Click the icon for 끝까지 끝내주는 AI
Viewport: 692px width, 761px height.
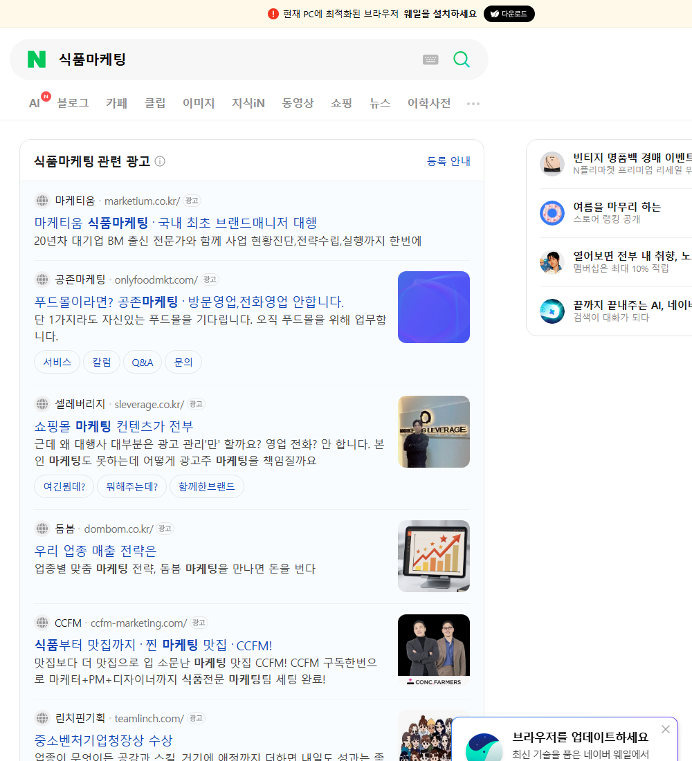tap(552, 311)
